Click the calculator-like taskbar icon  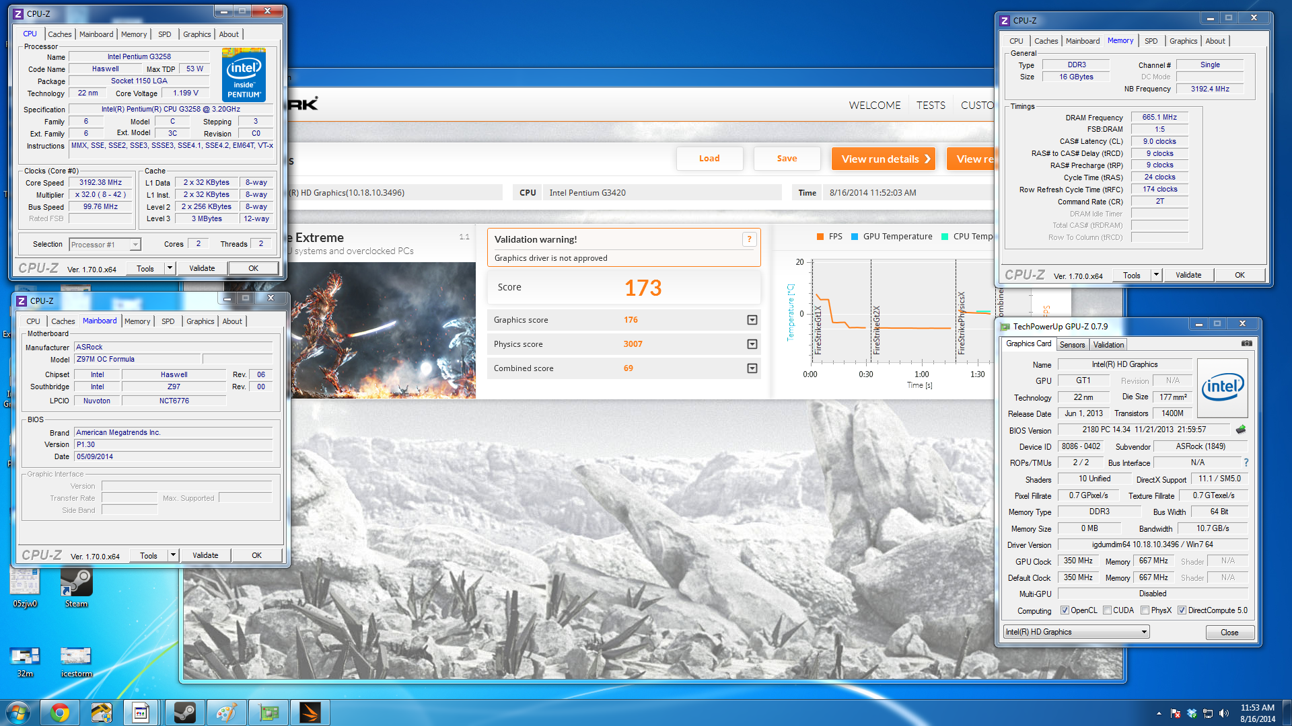click(x=141, y=713)
